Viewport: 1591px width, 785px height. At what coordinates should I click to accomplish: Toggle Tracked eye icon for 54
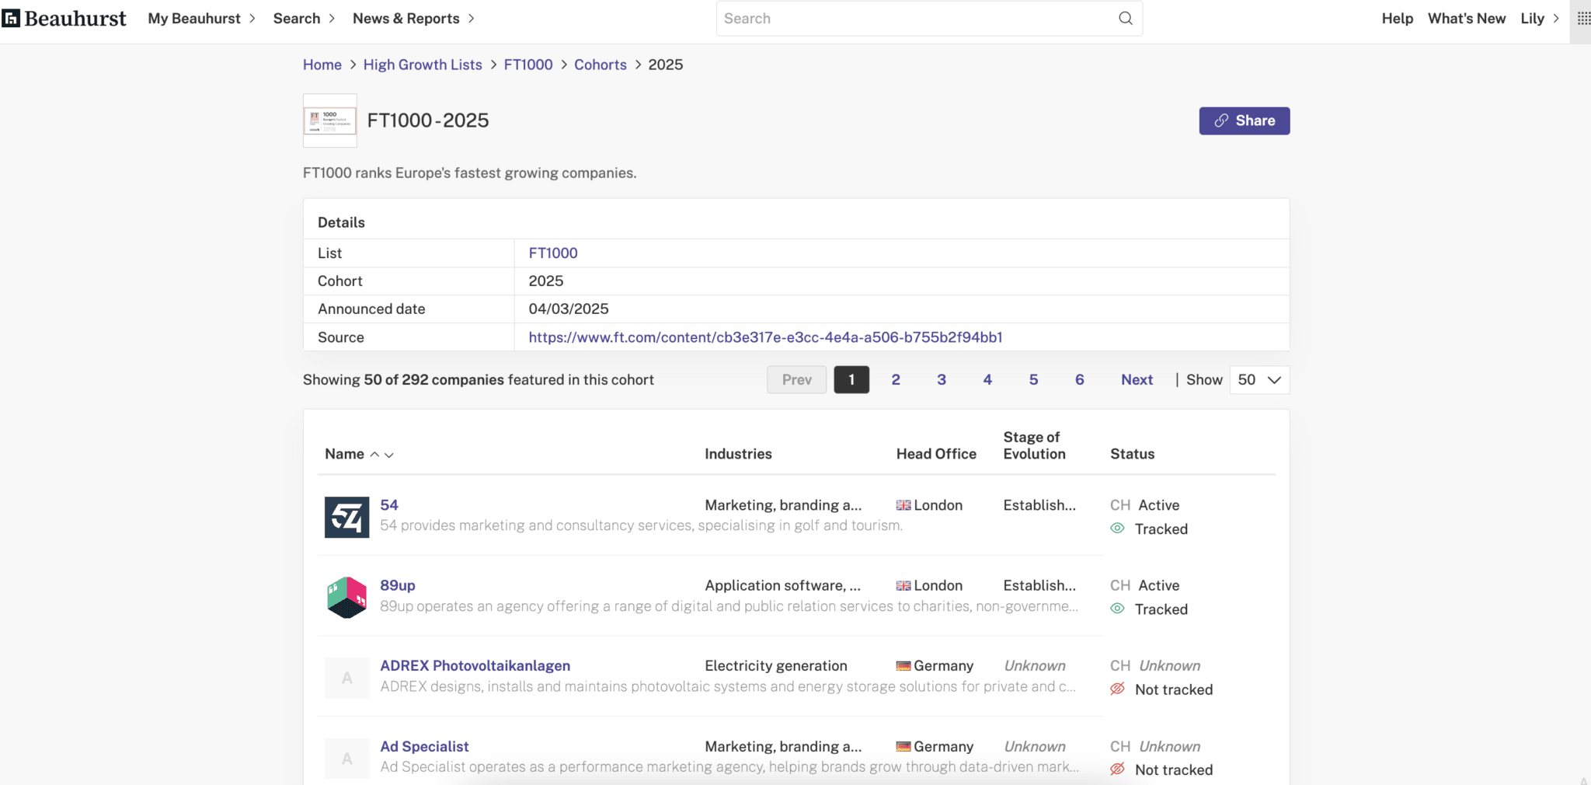tap(1117, 529)
